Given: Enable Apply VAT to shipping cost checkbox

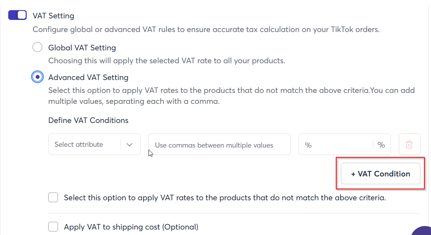Looking at the screenshot, I should 53,226.
